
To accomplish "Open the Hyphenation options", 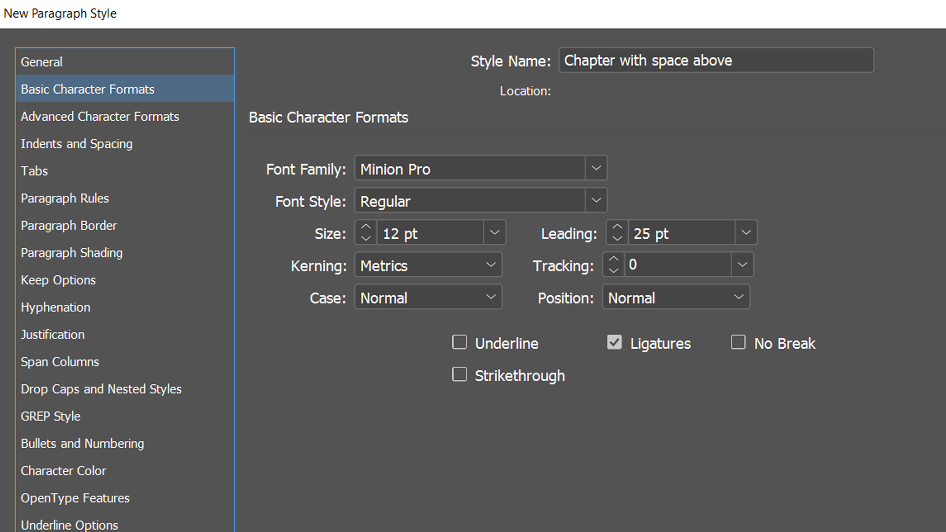I will tap(55, 307).
